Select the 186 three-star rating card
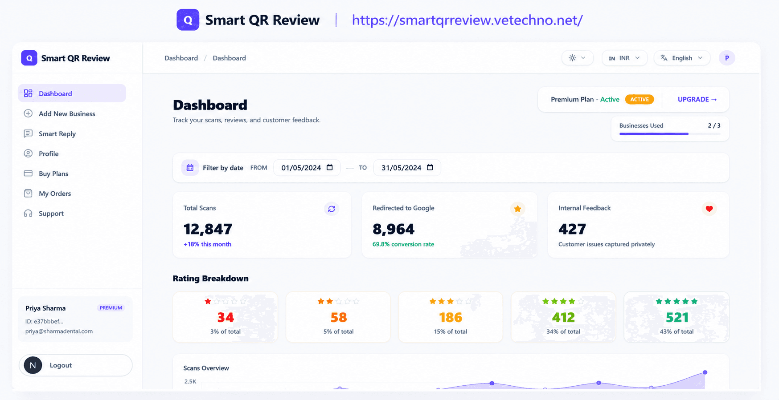The width and height of the screenshot is (779, 400). pos(451,317)
